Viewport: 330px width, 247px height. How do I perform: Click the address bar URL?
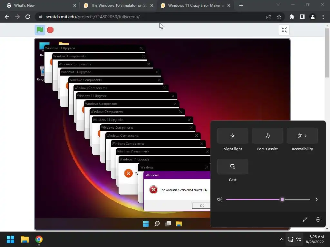(92, 17)
